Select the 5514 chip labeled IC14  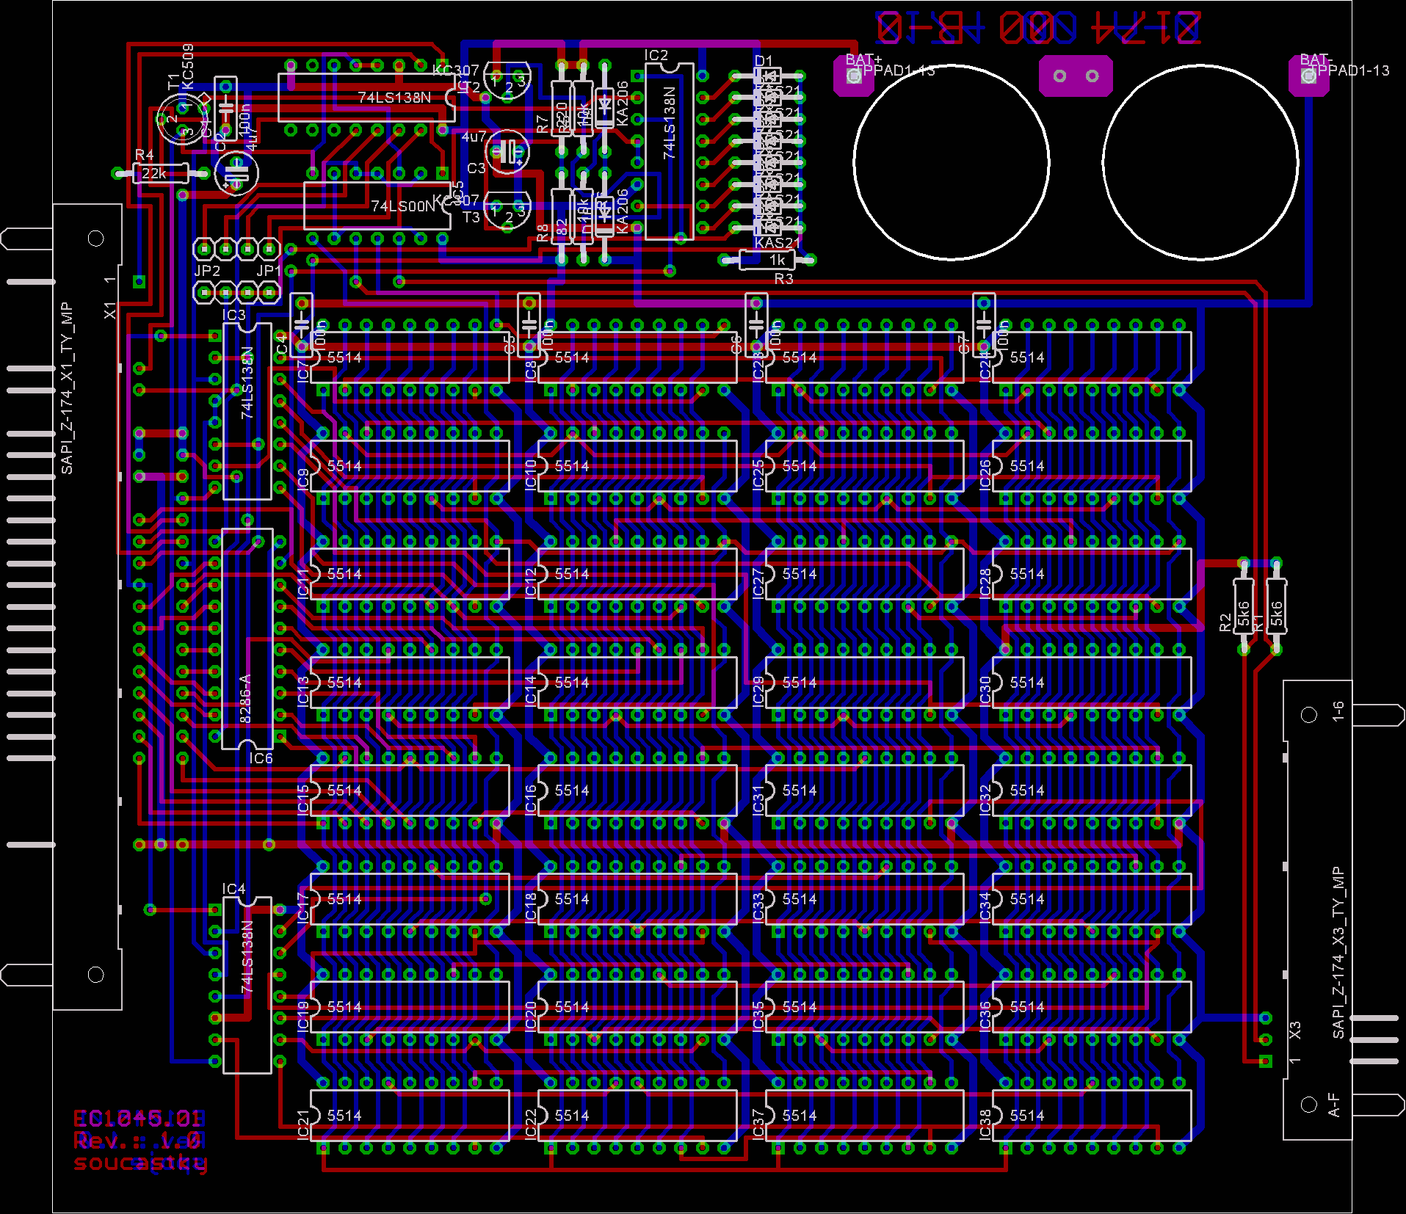point(637,683)
